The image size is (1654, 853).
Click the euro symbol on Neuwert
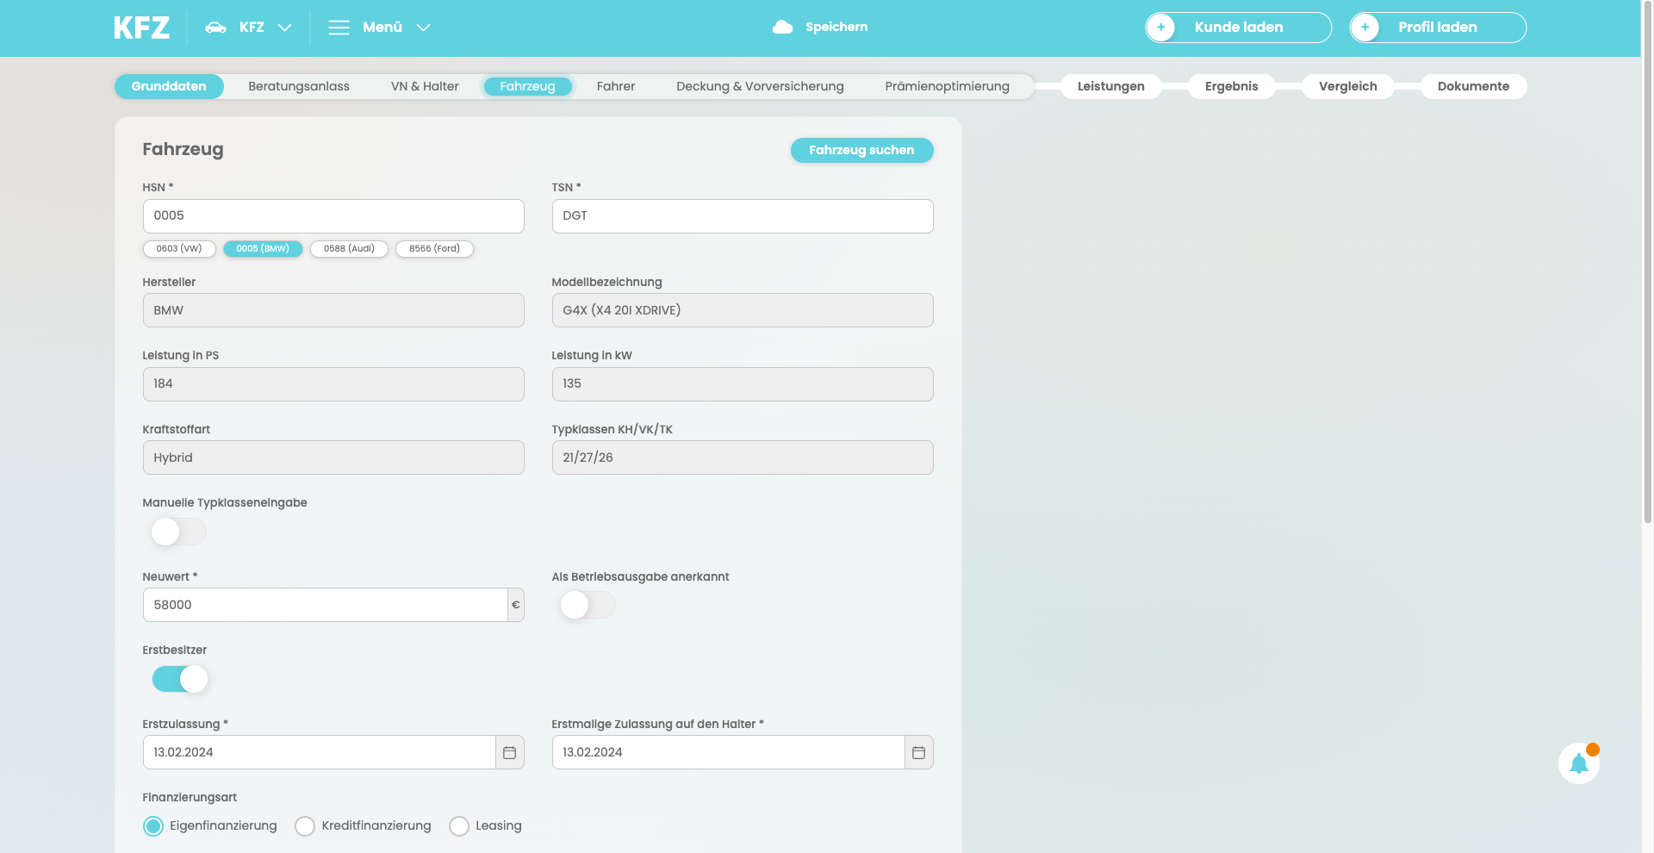515,605
